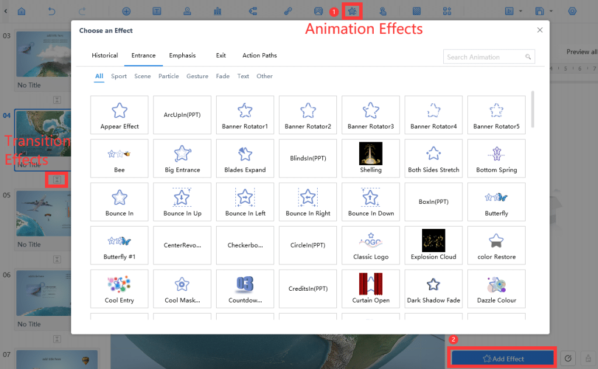Image resolution: width=598 pixels, height=369 pixels.
Task: Click the Hyperlink tool icon
Action: pyautogui.click(x=289, y=10)
